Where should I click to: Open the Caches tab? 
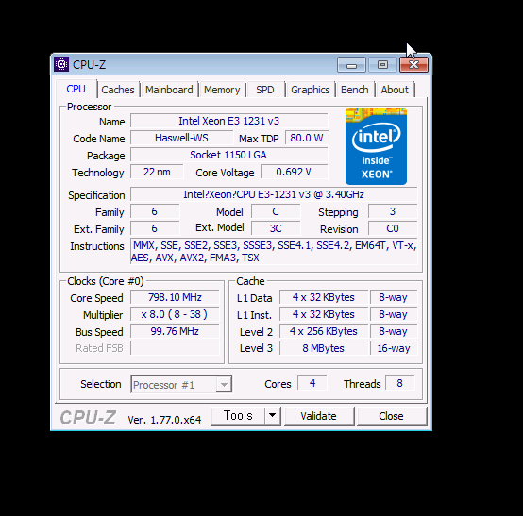[x=118, y=90]
